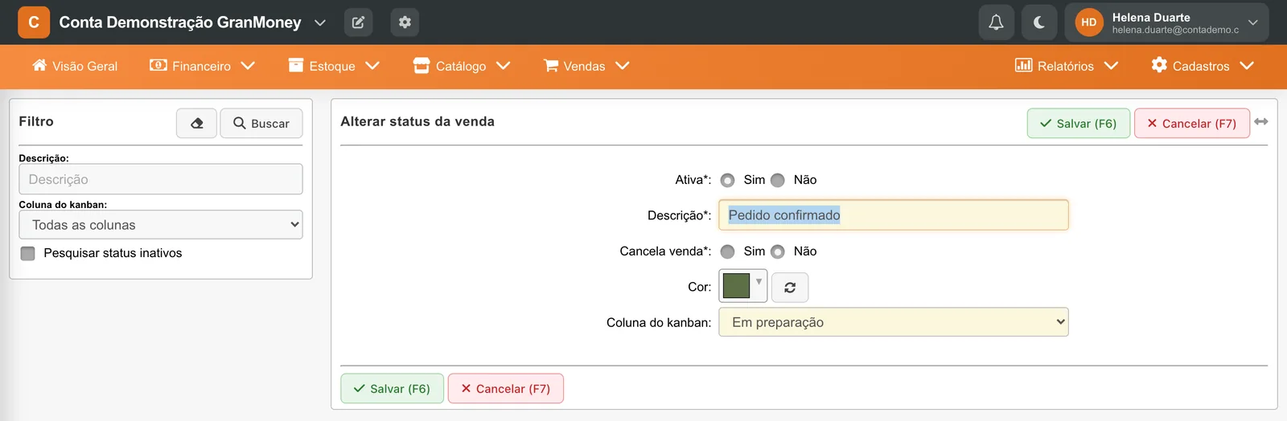Select Cancela venda Não radio
This screenshot has width=1287, height=421.
coord(778,251)
